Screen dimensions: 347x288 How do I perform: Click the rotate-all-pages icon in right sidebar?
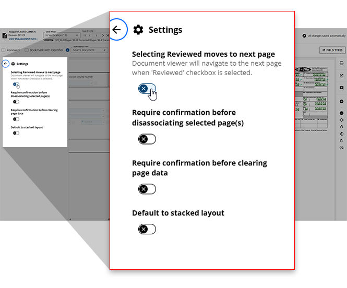pyautogui.click(x=341, y=134)
